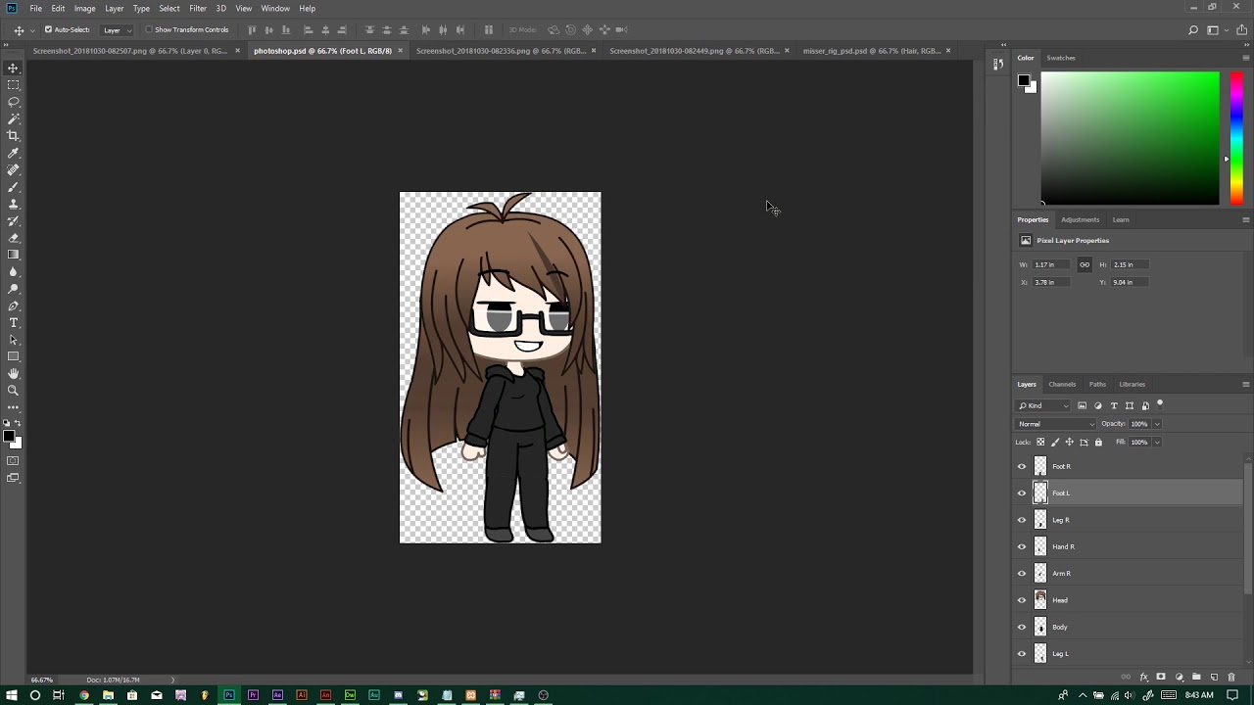Viewport: 1254px width, 705px height.
Task: Create a new group folder icon
Action: point(1196,677)
